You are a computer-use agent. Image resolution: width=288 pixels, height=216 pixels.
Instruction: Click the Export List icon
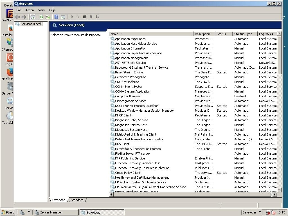click(48, 17)
